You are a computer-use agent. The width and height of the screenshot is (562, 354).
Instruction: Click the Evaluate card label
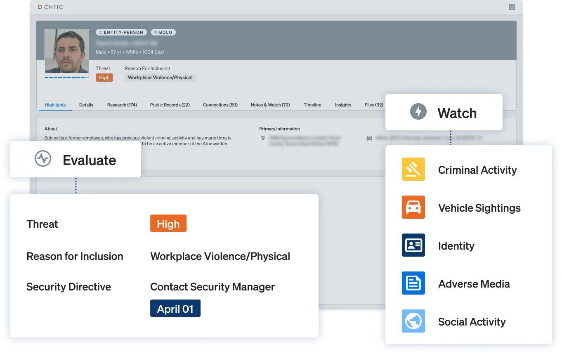(x=90, y=160)
